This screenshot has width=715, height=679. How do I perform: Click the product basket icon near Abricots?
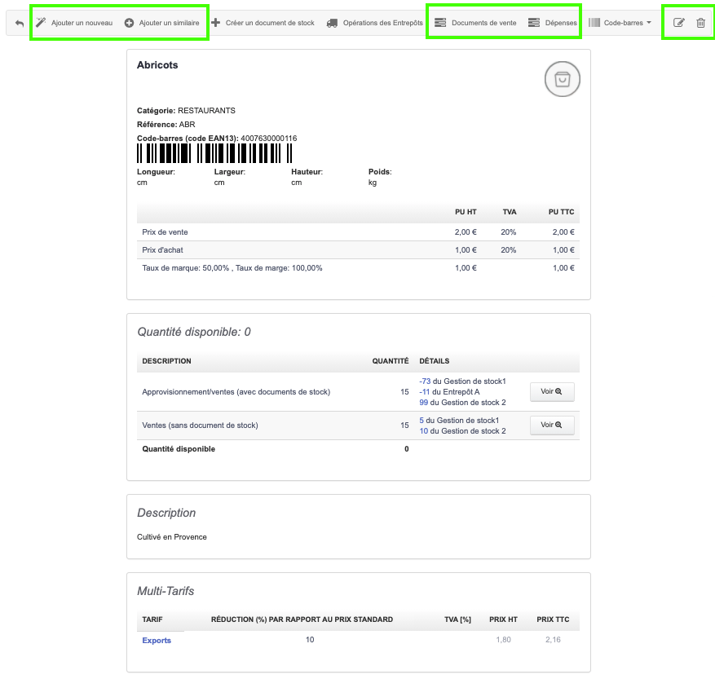tap(562, 79)
